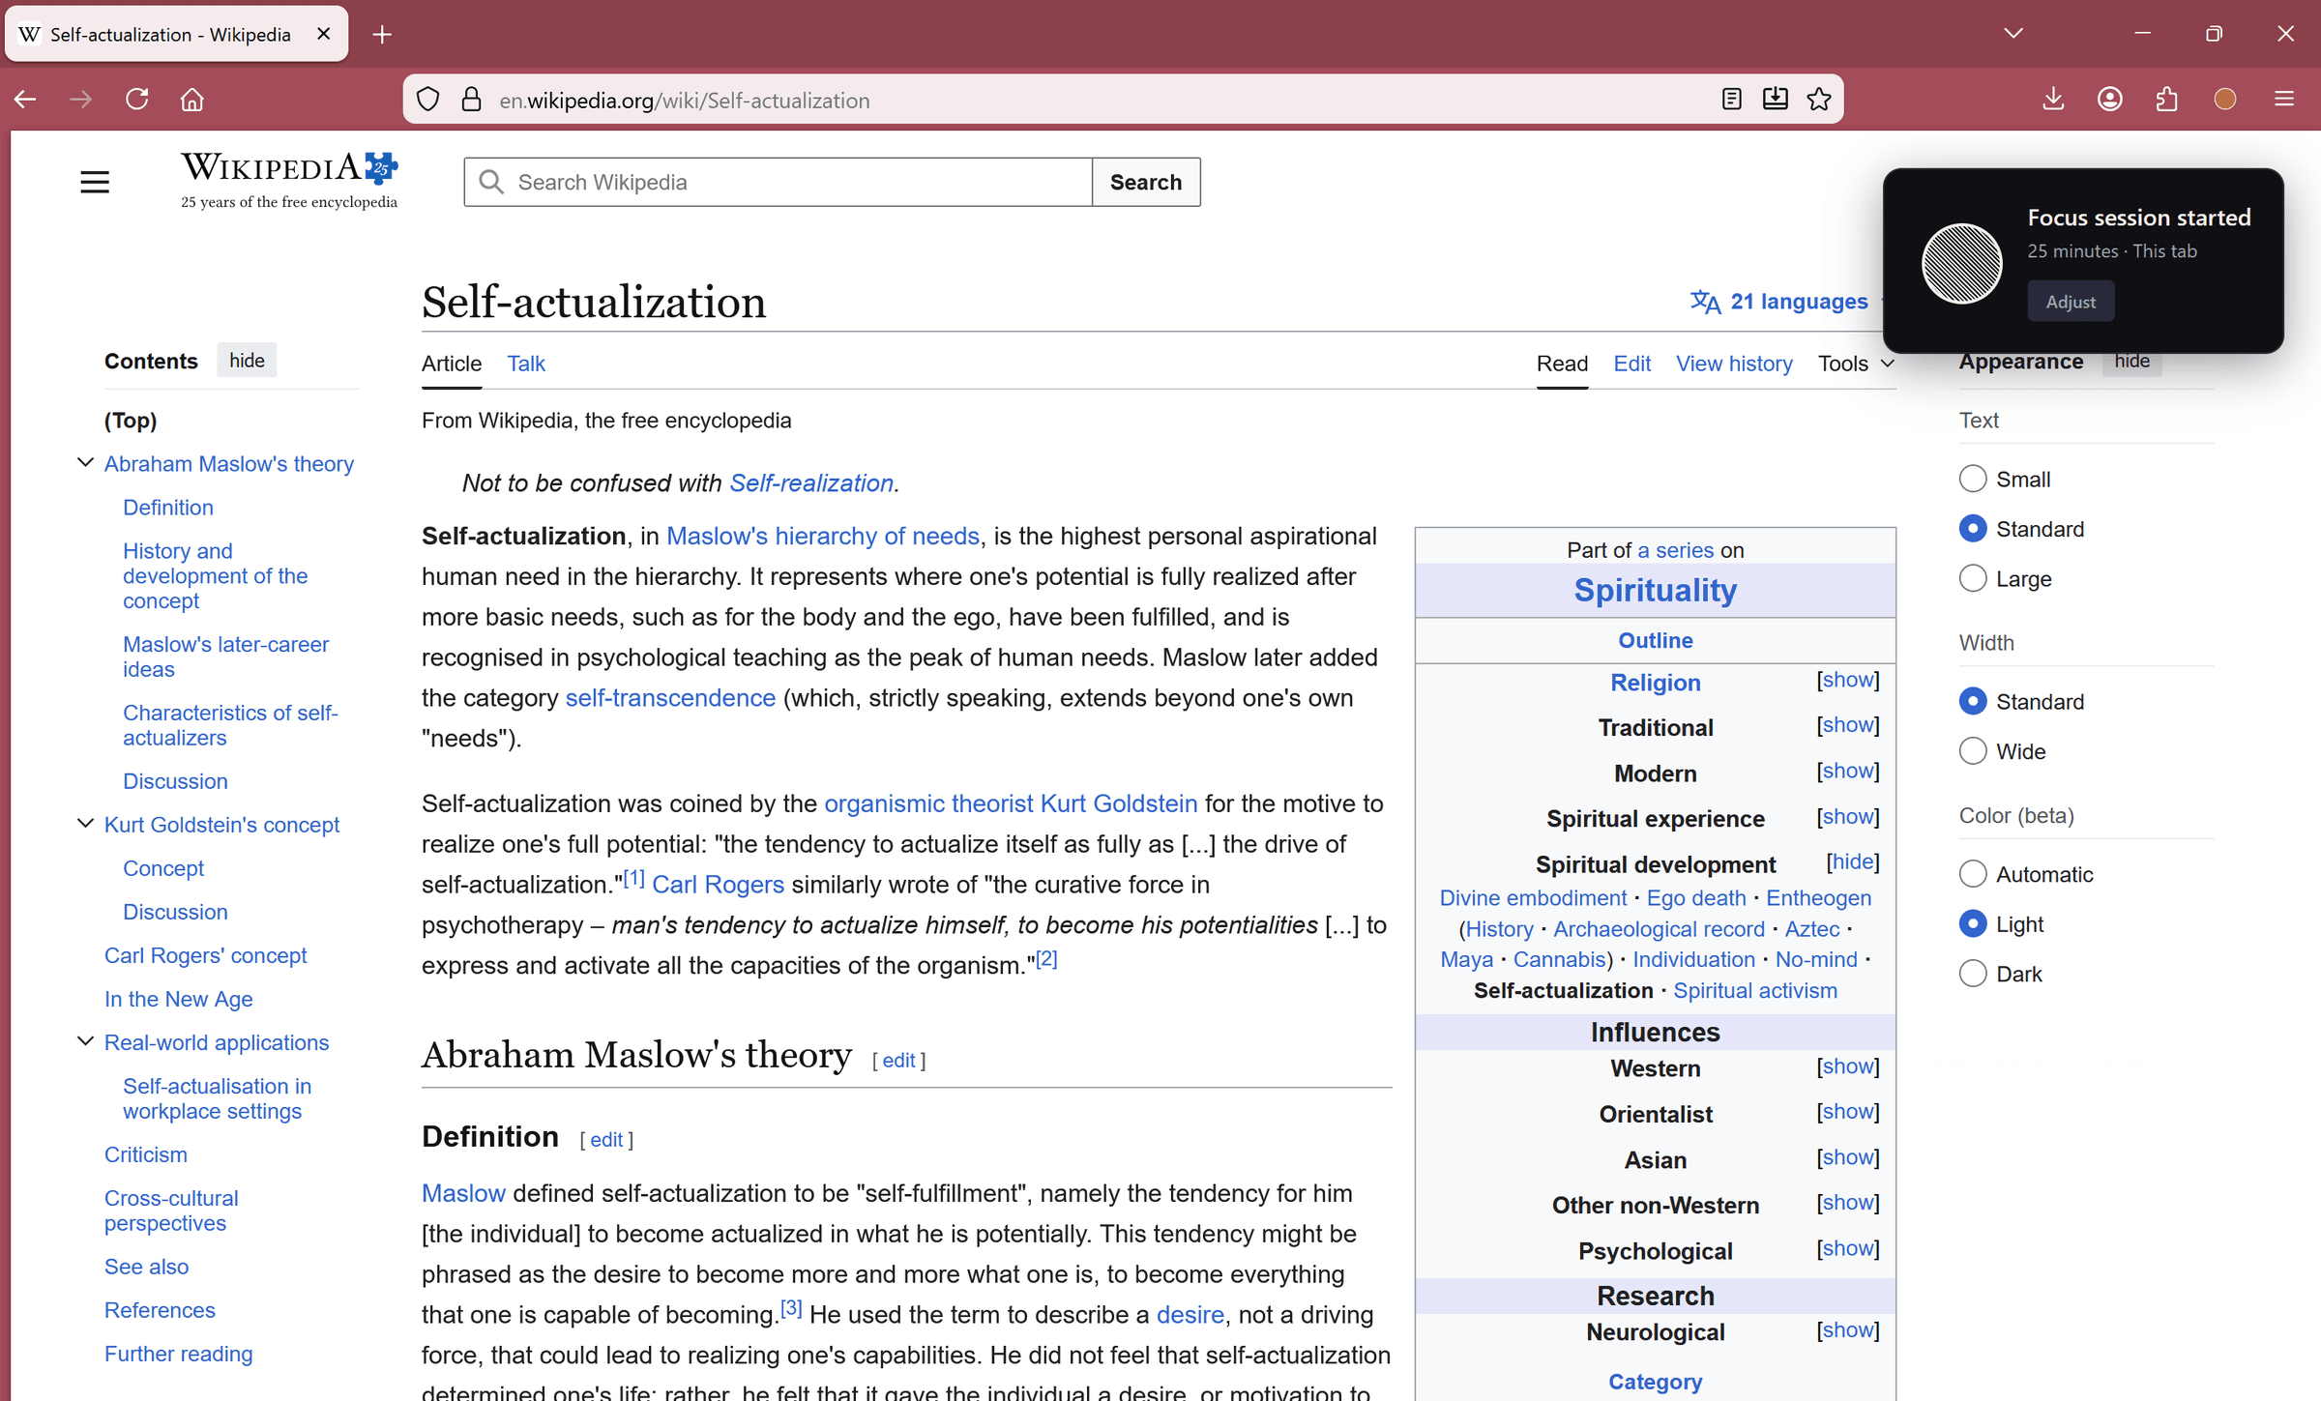Collapse Abraham Maslow's theory in Contents

83,462
